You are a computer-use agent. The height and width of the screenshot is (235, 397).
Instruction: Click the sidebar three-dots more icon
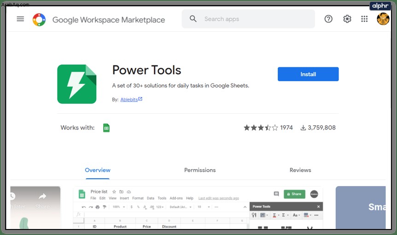(316, 215)
